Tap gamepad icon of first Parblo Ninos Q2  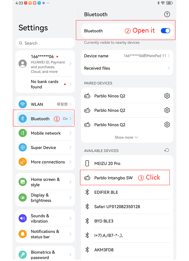(87, 96)
